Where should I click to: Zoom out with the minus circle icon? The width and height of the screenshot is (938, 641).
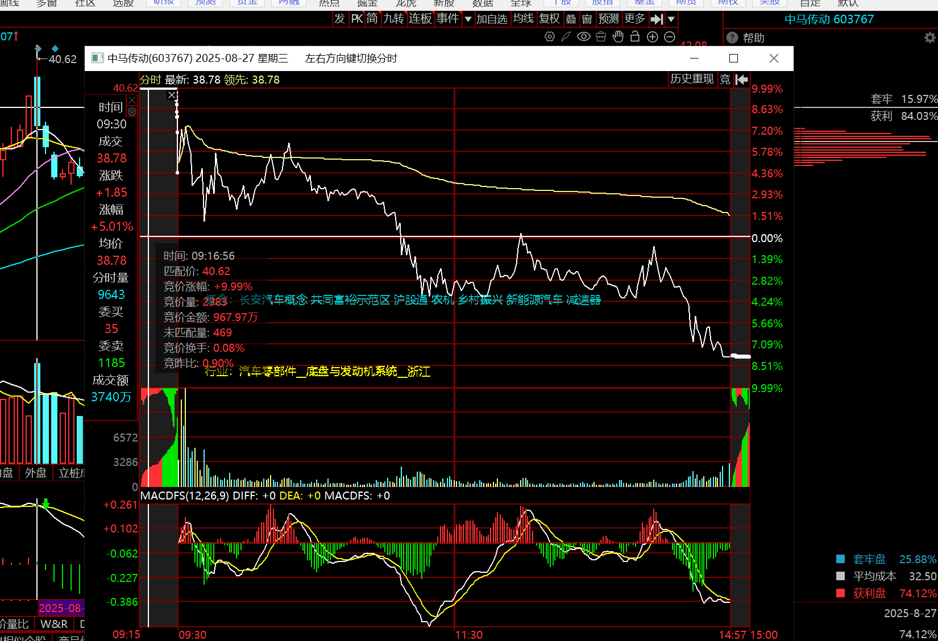point(670,37)
